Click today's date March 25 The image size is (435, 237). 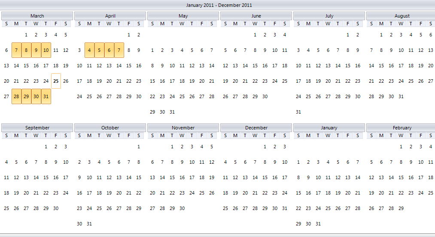point(56,81)
